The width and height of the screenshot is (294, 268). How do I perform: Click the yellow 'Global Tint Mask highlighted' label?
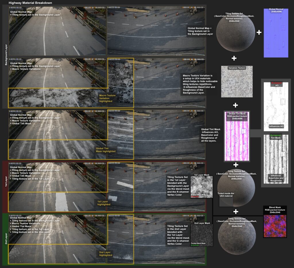106,150
